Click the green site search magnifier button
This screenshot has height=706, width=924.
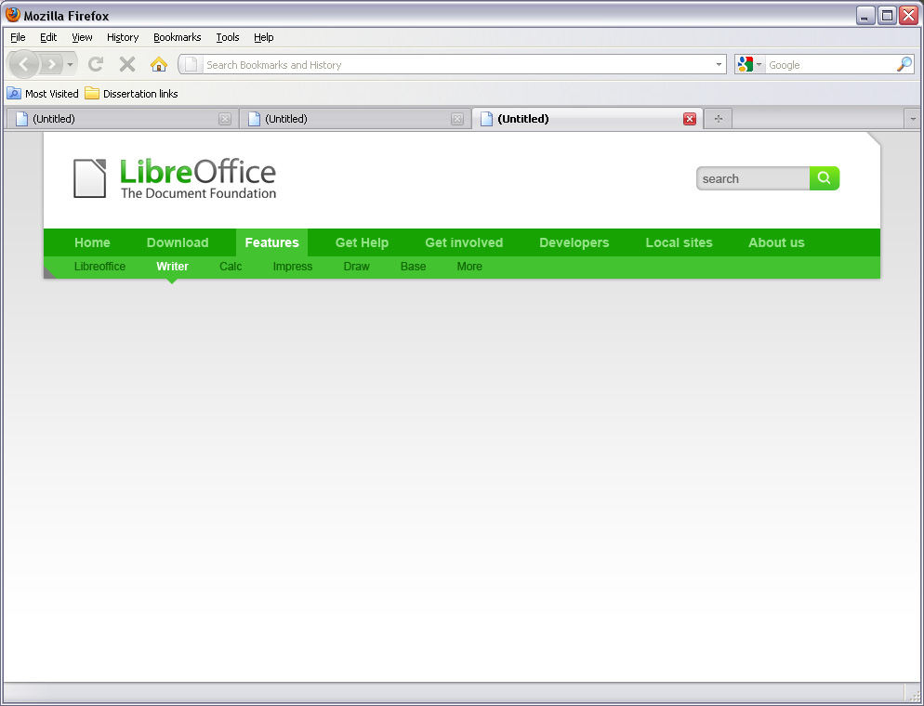(825, 177)
